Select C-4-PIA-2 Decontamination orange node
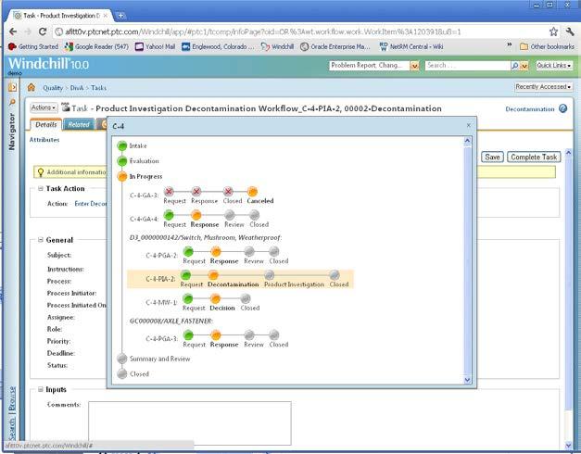This screenshot has height=454, width=581. tap(213, 275)
